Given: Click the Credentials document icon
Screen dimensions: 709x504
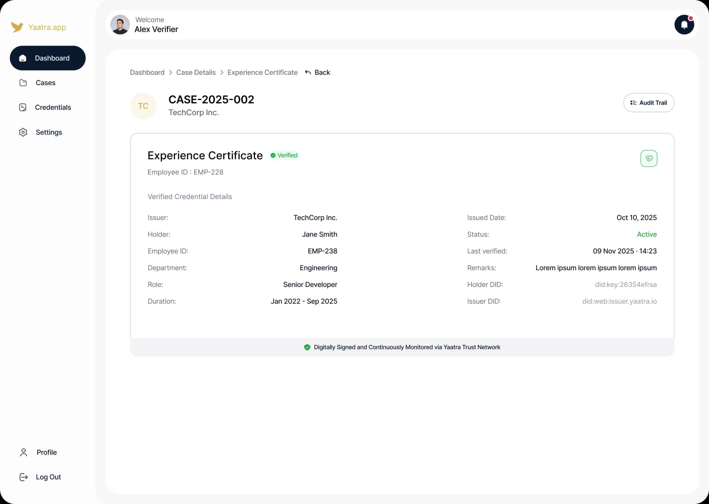Looking at the screenshot, I should click(x=23, y=107).
